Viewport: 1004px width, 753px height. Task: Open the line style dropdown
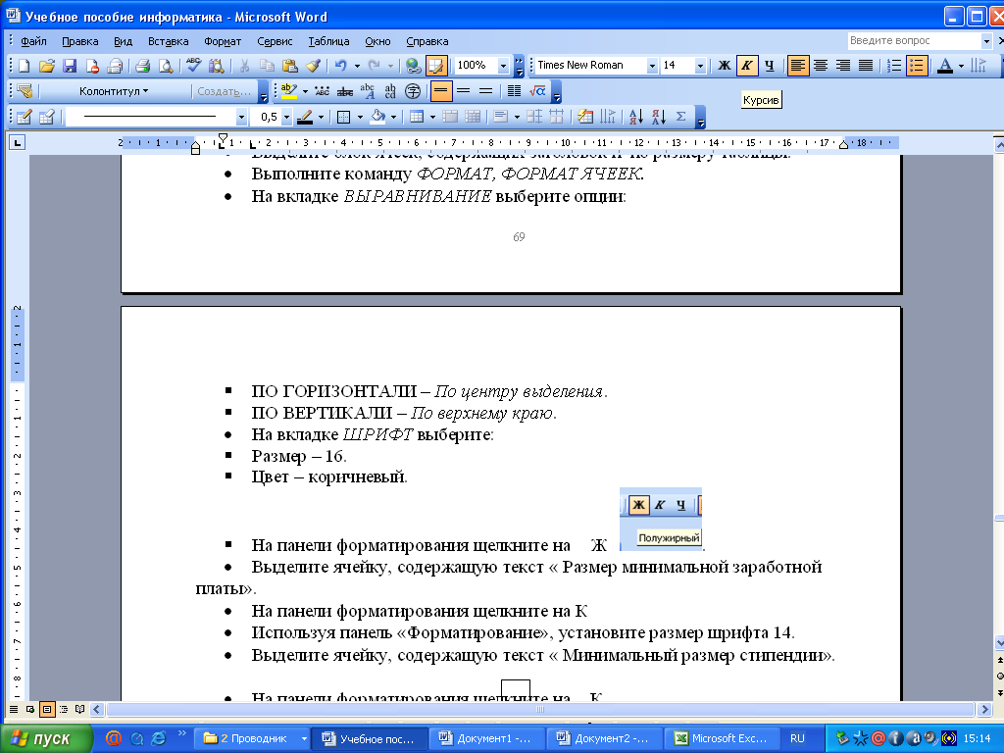point(241,117)
